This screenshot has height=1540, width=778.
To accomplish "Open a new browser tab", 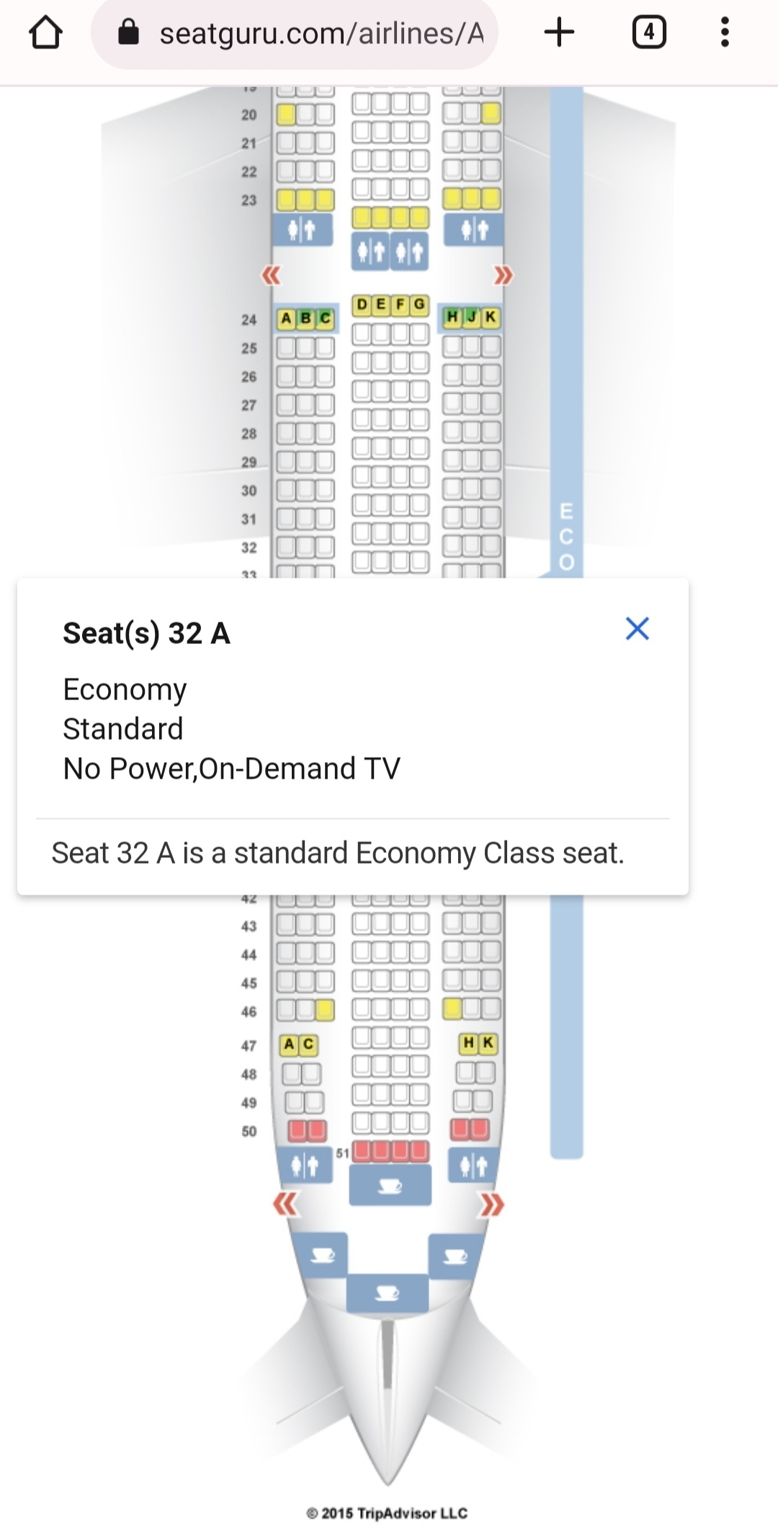I will [559, 33].
